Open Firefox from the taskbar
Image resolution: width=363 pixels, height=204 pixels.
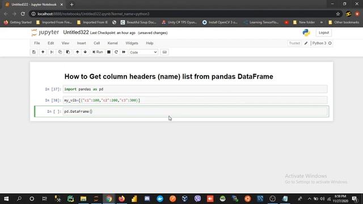click(121, 199)
